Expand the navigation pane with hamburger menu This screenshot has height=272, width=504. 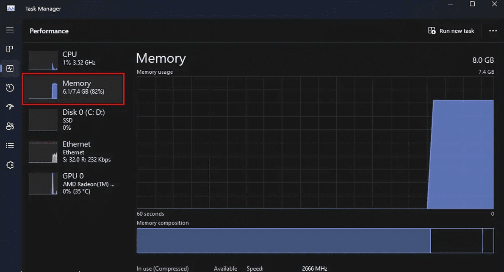10,30
